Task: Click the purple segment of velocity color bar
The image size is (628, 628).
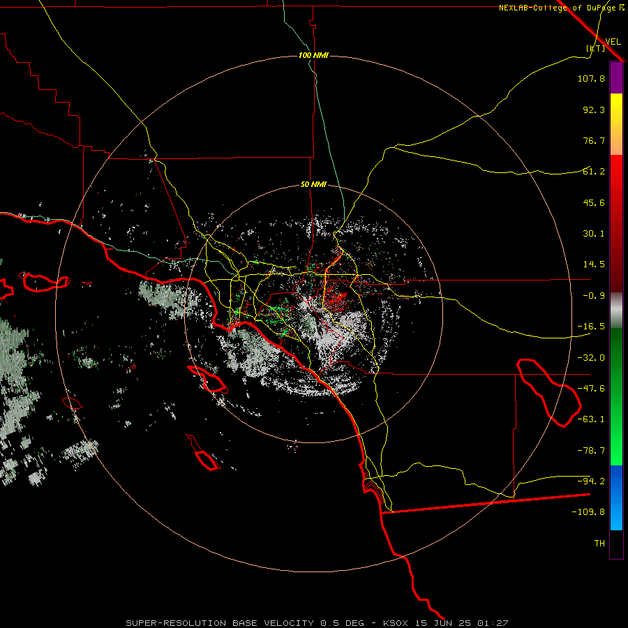Action: pos(616,78)
